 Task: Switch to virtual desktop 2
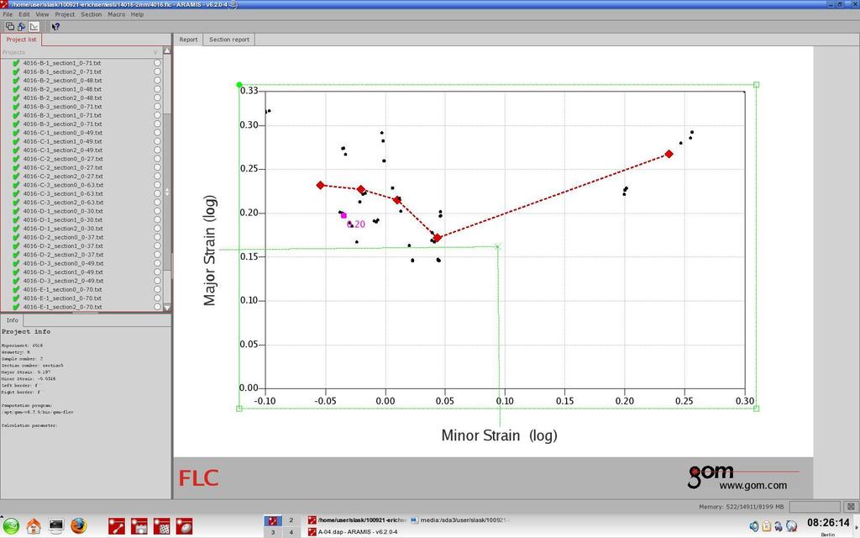(291, 520)
